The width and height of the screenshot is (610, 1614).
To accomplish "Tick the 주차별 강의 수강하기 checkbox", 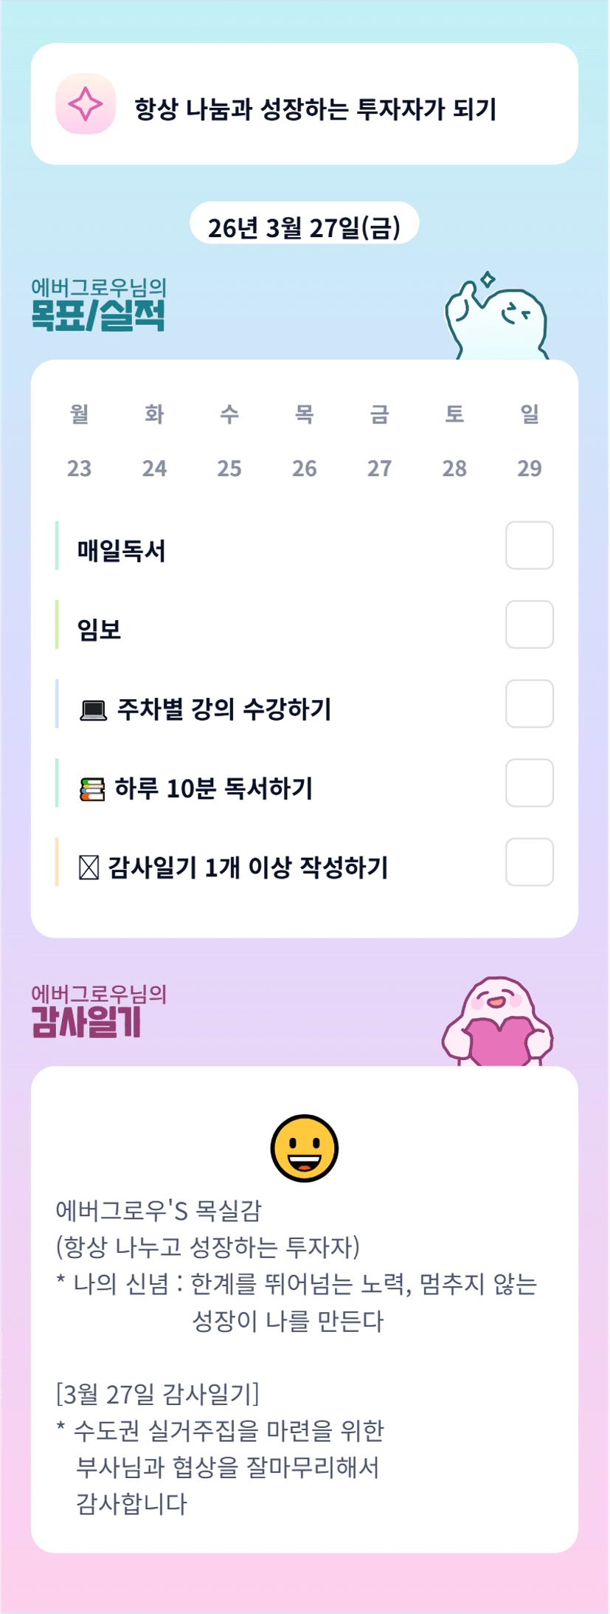I will [529, 704].
